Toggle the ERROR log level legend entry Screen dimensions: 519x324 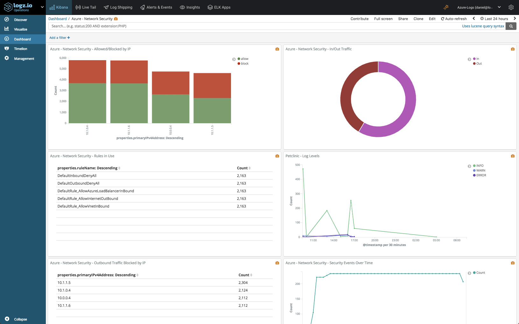[x=480, y=175]
